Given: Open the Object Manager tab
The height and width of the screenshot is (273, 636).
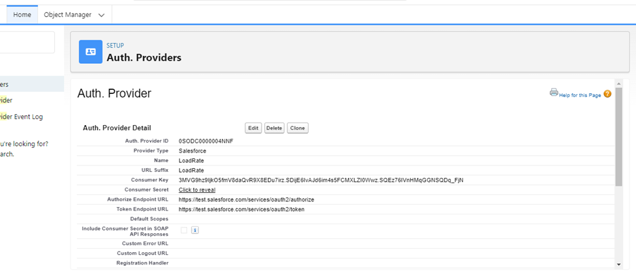Looking at the screenshot, I should [67, 14].
